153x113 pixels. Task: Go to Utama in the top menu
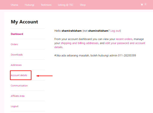(x=14, y=5)
